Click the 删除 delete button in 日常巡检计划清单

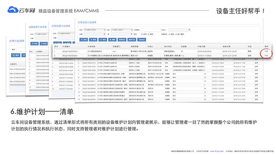click(x=112, y=40)
